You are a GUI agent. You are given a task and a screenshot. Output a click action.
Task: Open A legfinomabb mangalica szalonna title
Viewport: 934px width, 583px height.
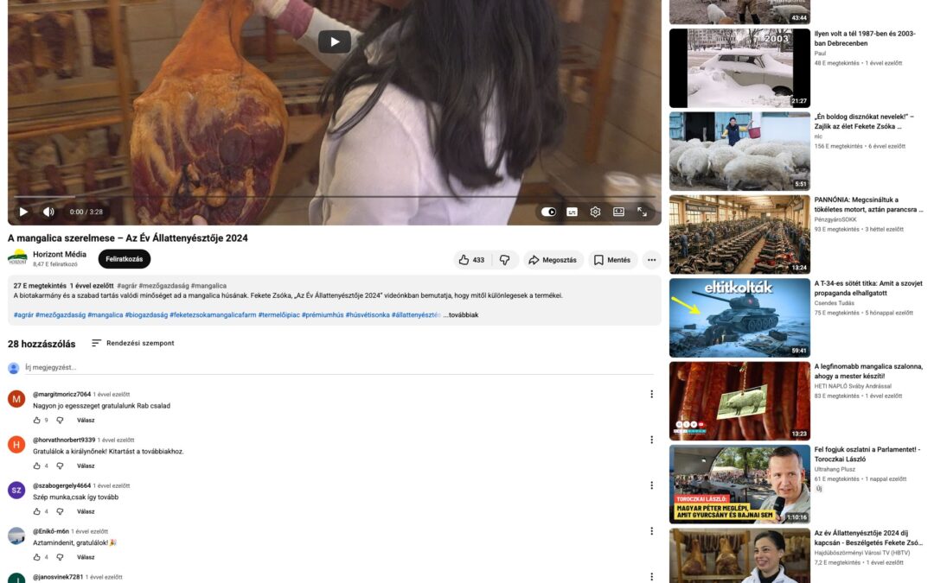coord(868,371)
